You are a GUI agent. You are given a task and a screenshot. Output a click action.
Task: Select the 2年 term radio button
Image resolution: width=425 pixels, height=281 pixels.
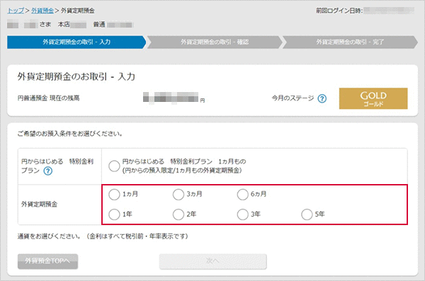click(x=178, y=214)
